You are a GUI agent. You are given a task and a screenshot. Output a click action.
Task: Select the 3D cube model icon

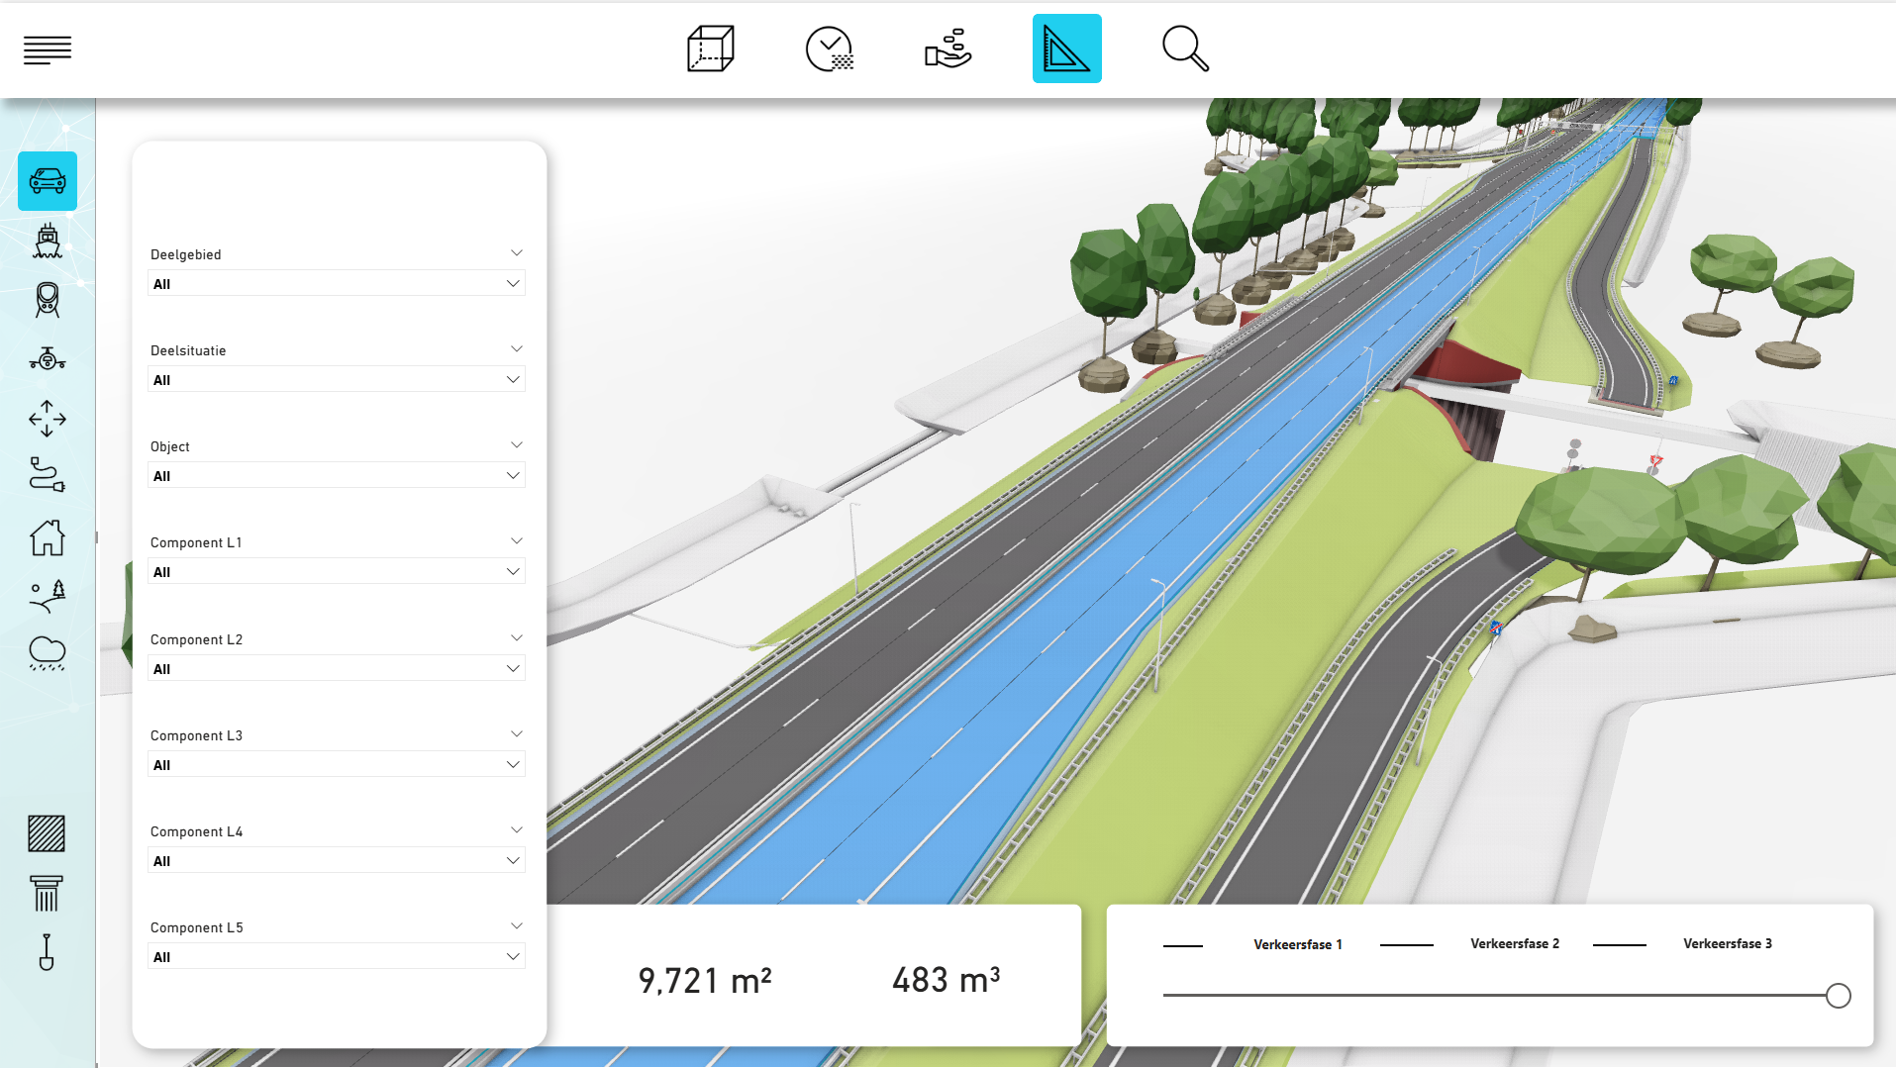(710, 49)
